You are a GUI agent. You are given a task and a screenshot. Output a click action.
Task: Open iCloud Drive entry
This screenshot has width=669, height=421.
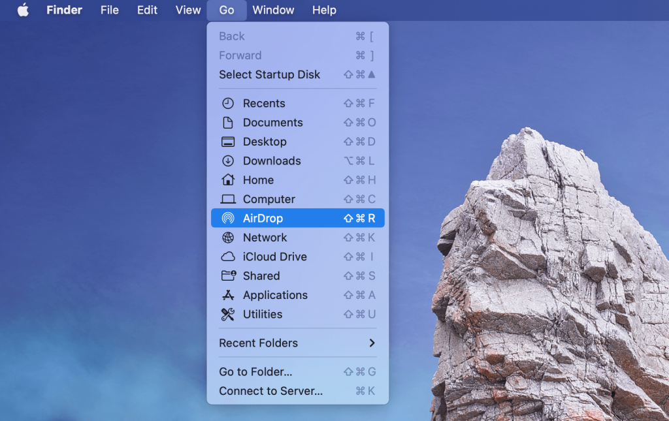pyautogui.click(x=298, y=257)
